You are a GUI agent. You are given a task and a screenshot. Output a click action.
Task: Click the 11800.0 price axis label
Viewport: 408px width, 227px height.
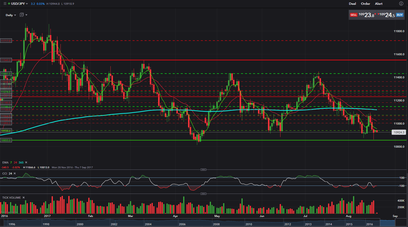(399, 31)
